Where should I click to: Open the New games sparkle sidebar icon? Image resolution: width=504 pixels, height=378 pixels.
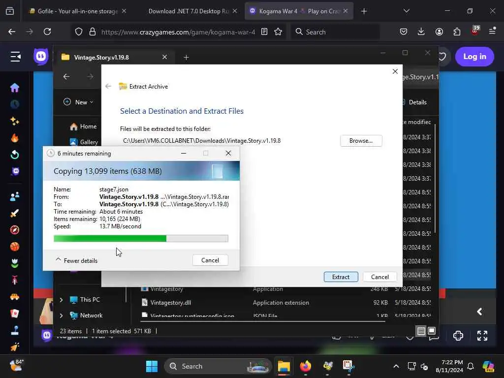14,121
